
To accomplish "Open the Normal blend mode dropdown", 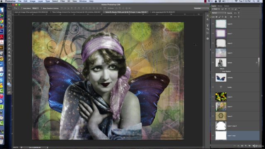I will tap(219, 13).
